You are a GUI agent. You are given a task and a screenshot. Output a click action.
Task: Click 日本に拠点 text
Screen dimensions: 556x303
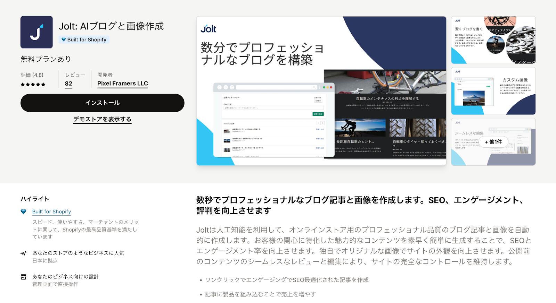tap(45, 261)
